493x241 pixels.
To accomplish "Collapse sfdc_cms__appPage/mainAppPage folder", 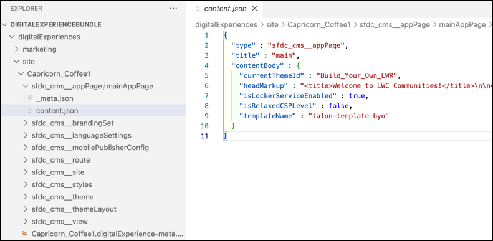I will pyautogui.click(x=26, y=86).
